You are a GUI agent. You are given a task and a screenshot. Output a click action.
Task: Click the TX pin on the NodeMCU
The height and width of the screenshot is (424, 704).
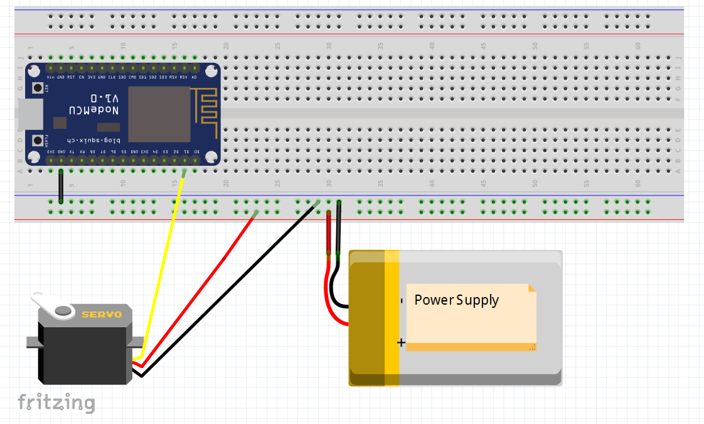pos(71,160)
